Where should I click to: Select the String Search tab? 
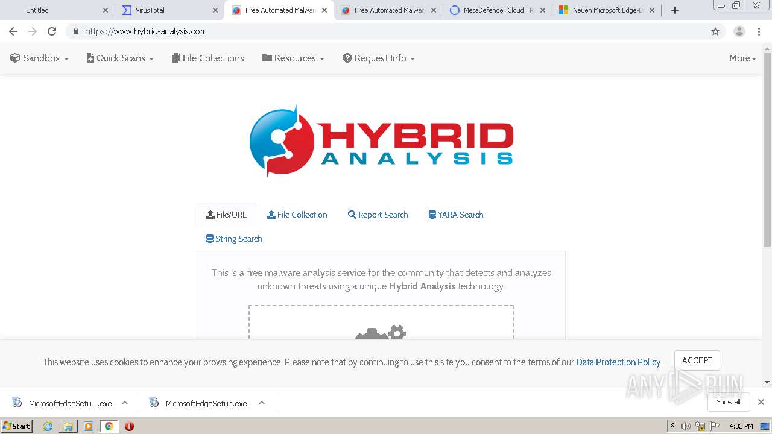pyautogui.click(x=234, y=239)
